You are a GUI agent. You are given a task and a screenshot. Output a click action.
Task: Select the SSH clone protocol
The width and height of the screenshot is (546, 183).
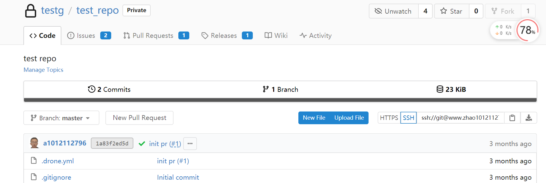pyautogui.click(x=408, y=118)
